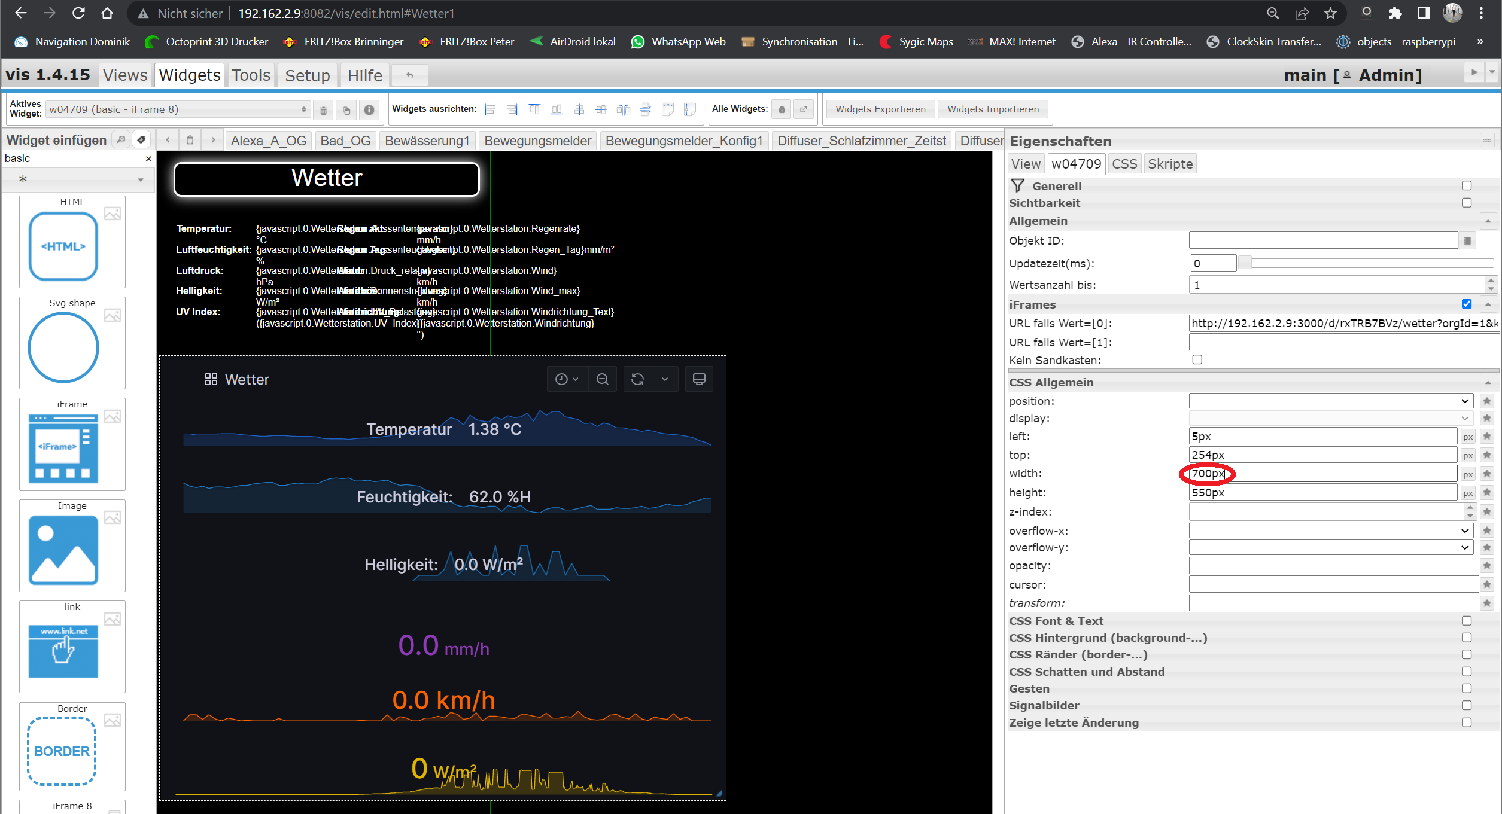The width and height of the screenshot is (1502, 814).
Task: Delete the active widget with trash icon
Action: coord(323,110)
